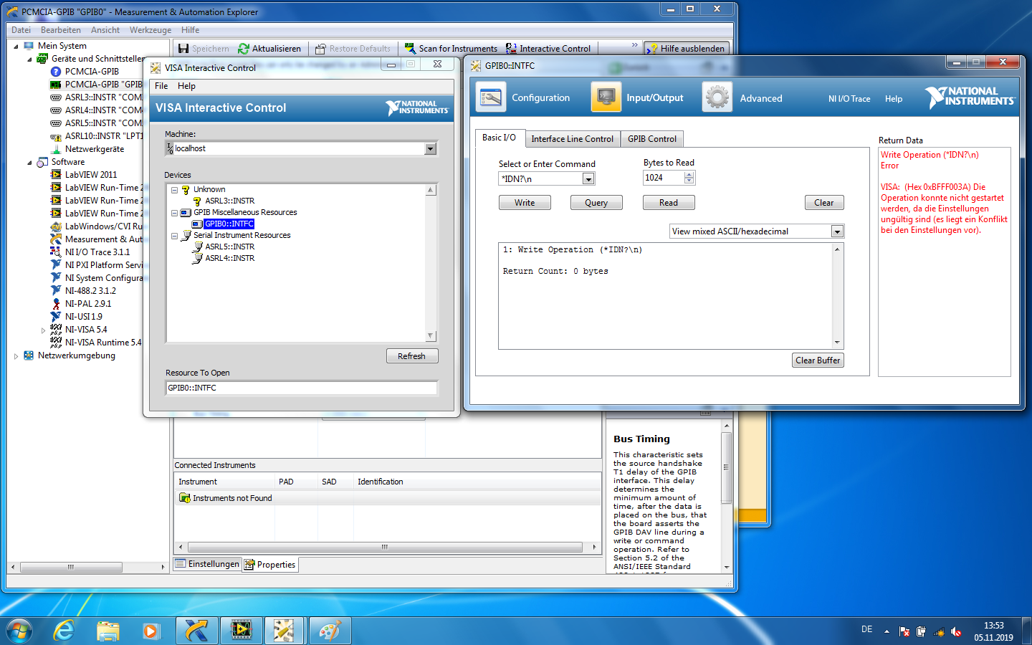
Task: Select the NI I/O Trace 3.1.1 icon
Action: click(x=56, y=252)
